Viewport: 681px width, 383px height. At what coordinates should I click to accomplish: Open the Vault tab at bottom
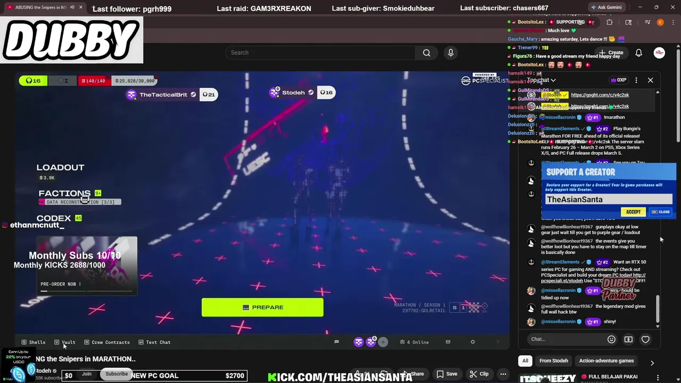coord(65,343)
